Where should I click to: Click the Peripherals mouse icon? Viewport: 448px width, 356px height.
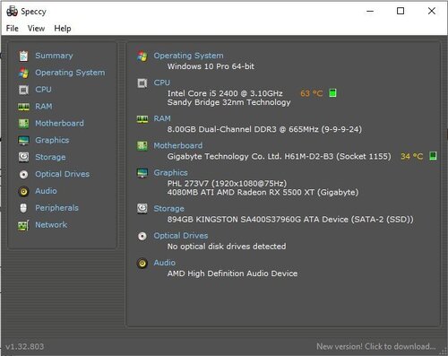point(23,208)
